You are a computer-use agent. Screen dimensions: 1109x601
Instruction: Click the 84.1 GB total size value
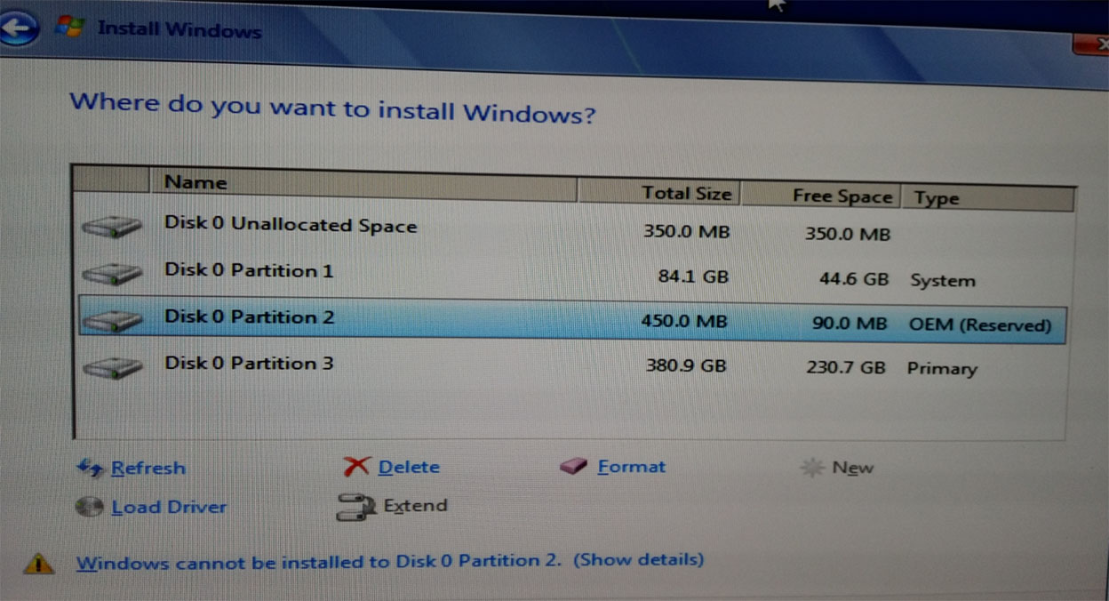click(x=693, y=276)
